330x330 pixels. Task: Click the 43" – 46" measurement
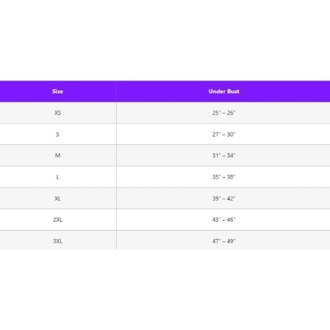[224, 220]
